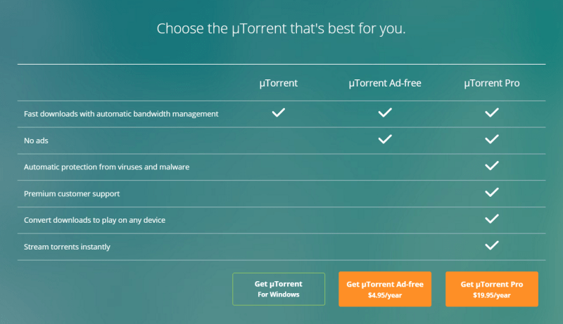Viewport: 563px width, 324px height.
Task: Click No ads checkmark under Ad-free column
Action: pyautogui.click(x=385, y=139)
